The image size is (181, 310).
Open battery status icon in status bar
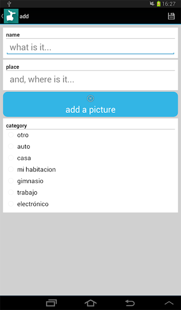[x=158, y=4]
